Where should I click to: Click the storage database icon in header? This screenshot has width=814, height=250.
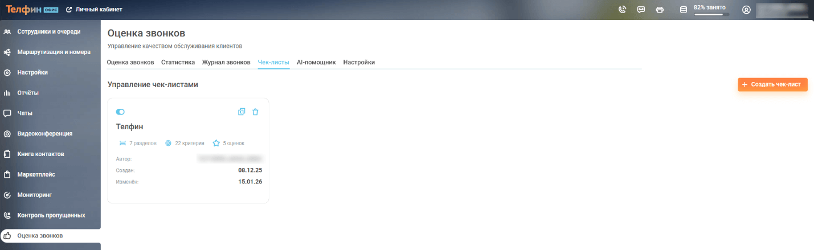pyautogui.click(x=684, y=10)
